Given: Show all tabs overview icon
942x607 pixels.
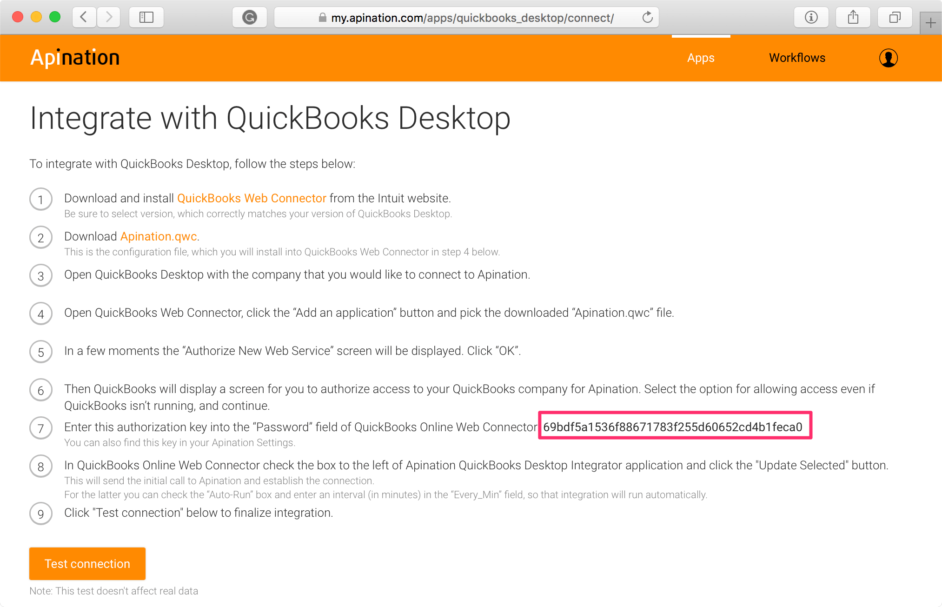Looking at the screenshot, I should [895, 18].
